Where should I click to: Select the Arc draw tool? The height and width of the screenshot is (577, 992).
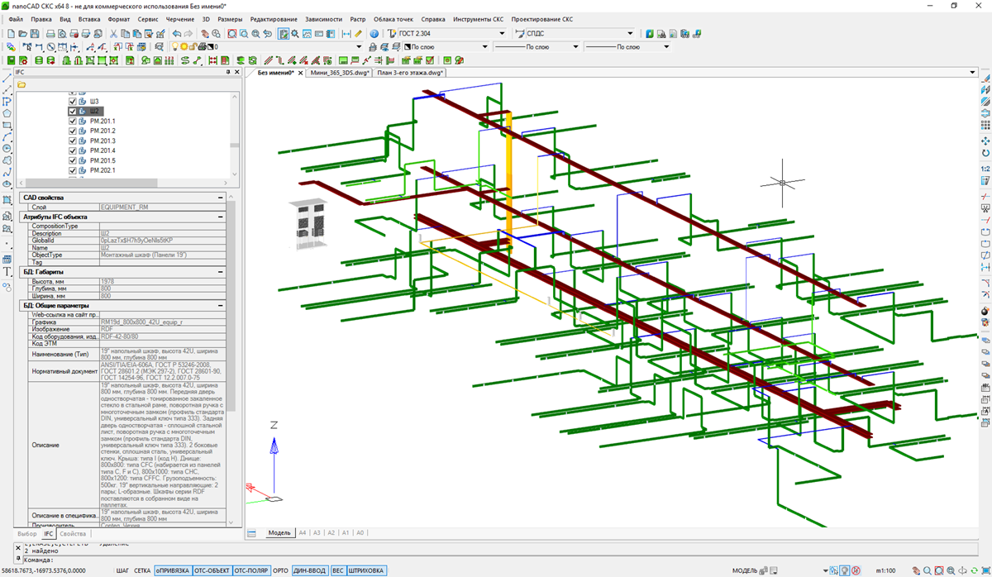click(x=7, y=136)
